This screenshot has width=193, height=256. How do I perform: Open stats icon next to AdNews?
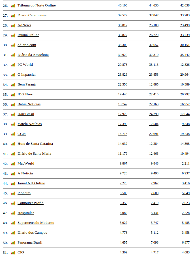(x=13, y=25)
